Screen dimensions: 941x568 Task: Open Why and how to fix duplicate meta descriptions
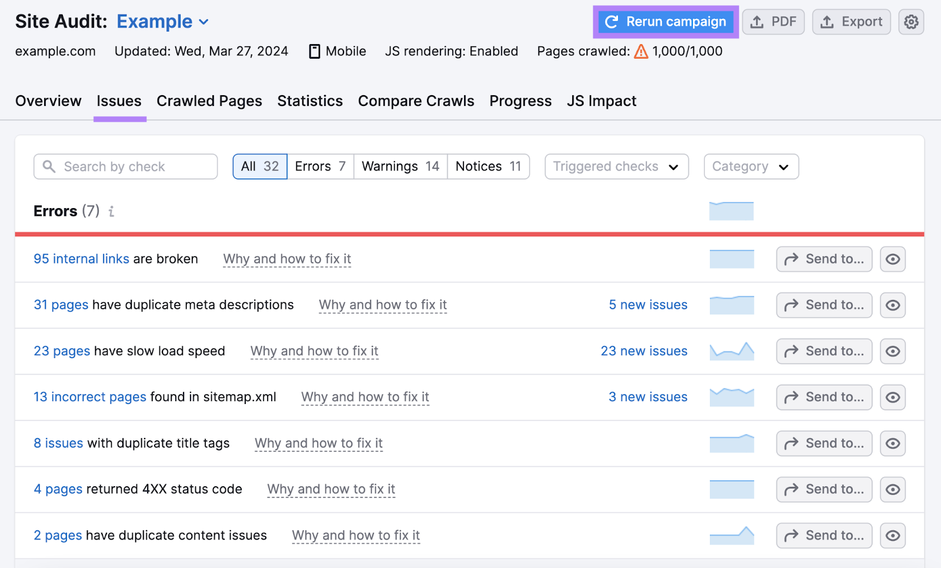[x=382, y=305]
